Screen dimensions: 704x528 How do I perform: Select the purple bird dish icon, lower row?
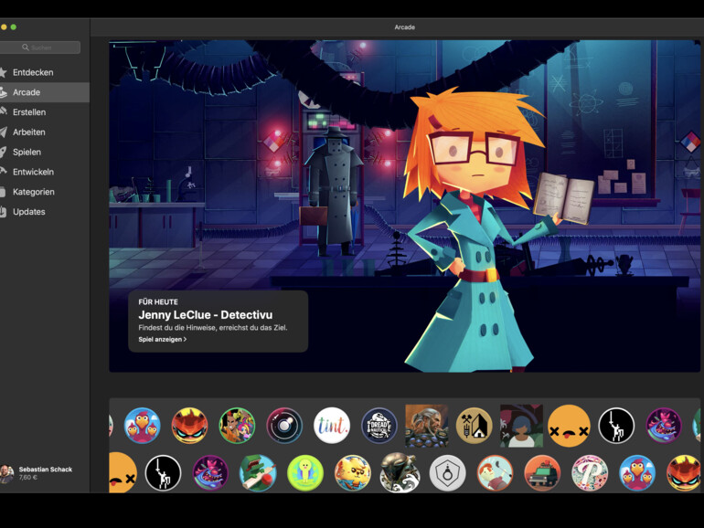(210, 473)
